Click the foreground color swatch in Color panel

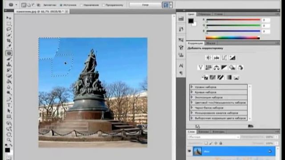(x=191, y=21)
